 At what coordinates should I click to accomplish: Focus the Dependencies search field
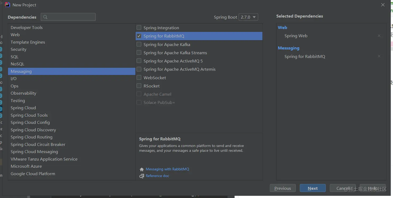click(x=68, y=17)
